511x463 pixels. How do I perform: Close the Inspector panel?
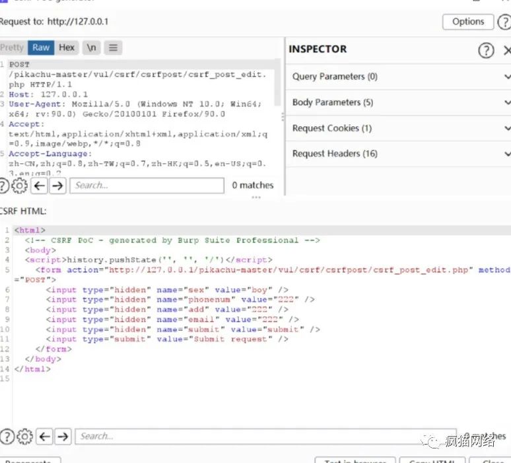pos(507,51)
